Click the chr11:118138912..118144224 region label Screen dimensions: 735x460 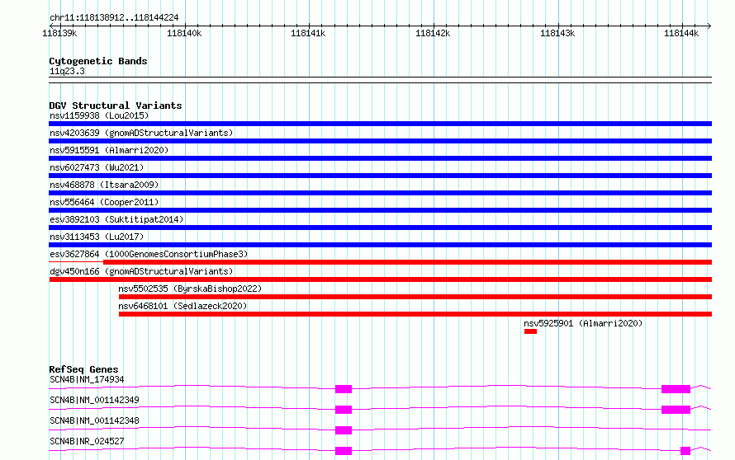114,17
